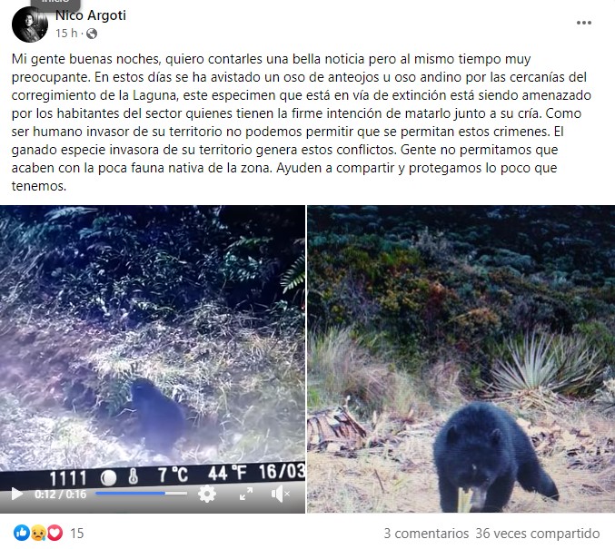Click the post's text about oso de anteojos

coord(302,123)
